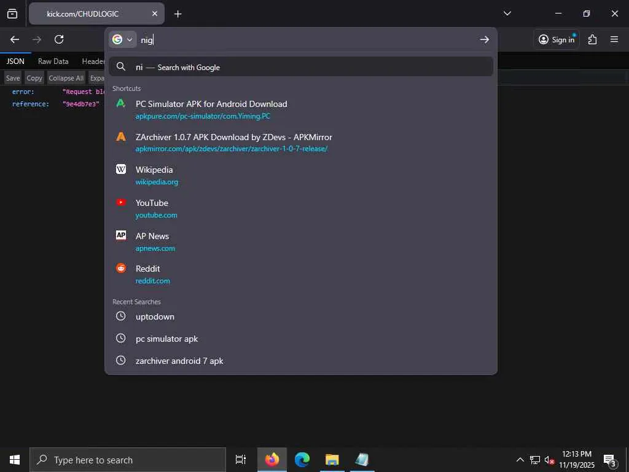Screen dimensions: 629x472
Task: Click the clock icon beside 'pc simulator apk'
Action: pyautogui.click(x=121, y=339)
